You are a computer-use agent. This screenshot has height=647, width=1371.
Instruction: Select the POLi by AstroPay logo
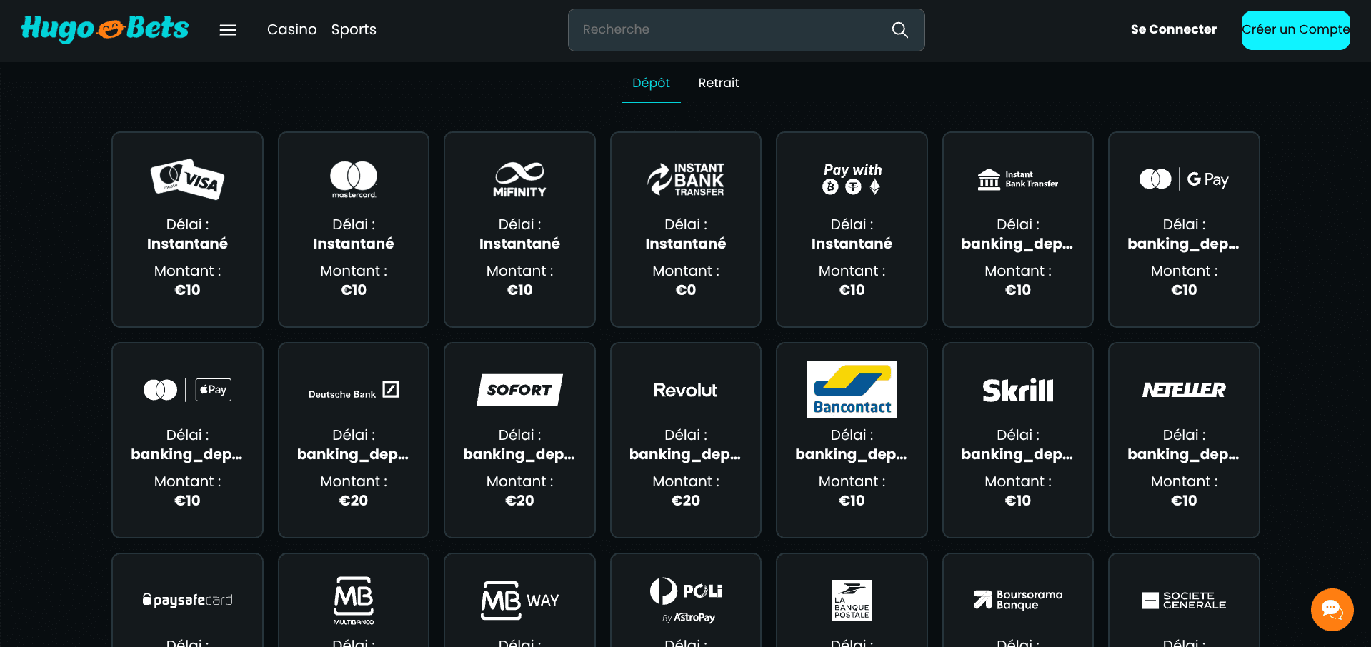coord(686,601)
